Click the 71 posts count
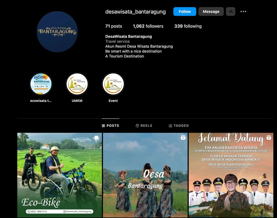Viewport: 277px width, 218px height. point(114,26)
